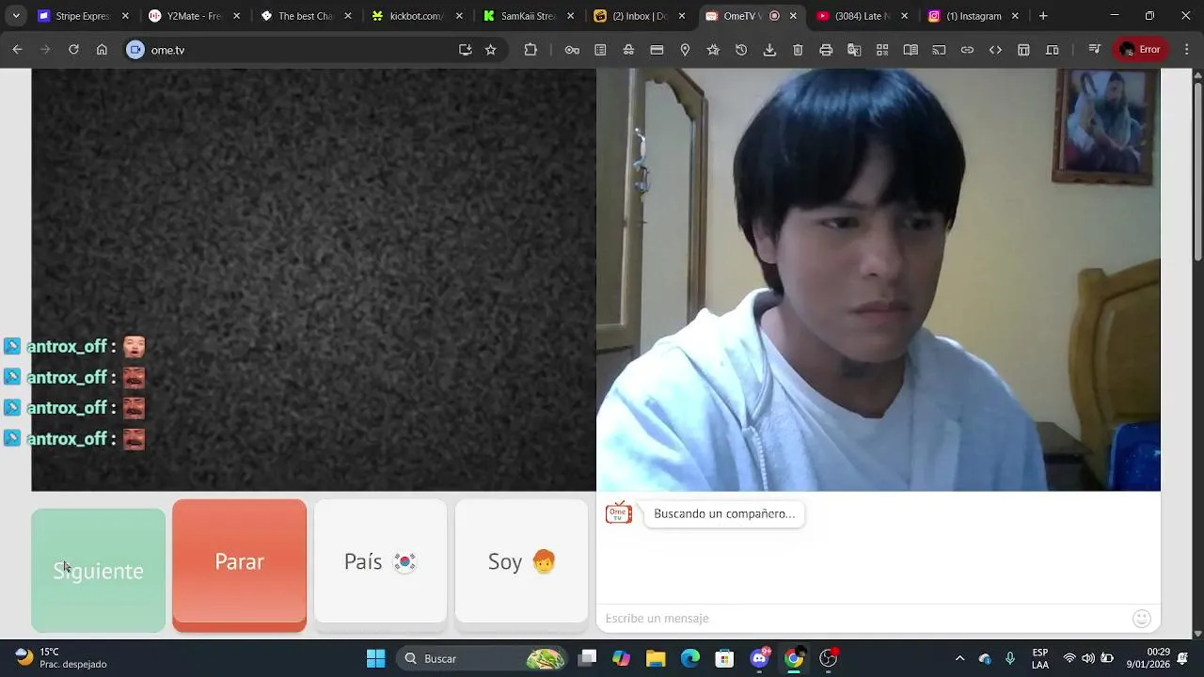Open the payment methods card icon
This screenshot has height=677, width=1204.
(x=657, y=50)
